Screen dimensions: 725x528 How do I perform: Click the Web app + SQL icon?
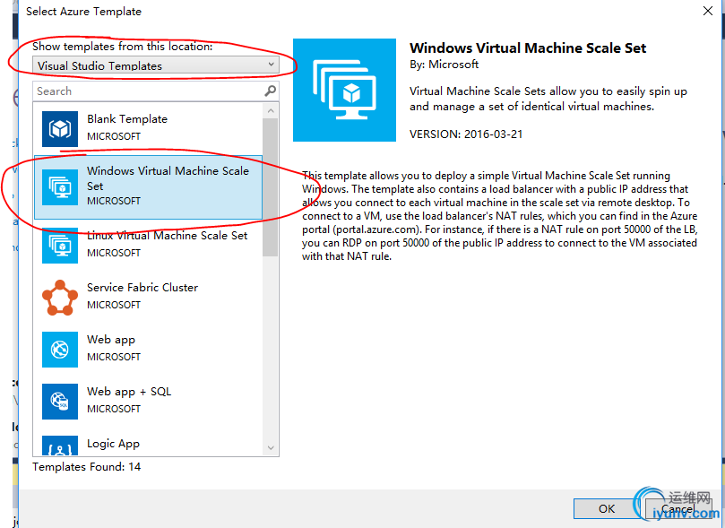pyautogui.click(x=60, y=402)
